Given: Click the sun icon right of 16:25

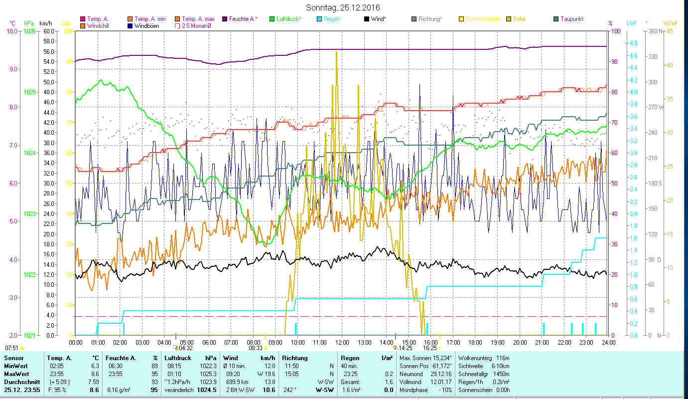Looking at the screenshot, I should tap(439, 348).
